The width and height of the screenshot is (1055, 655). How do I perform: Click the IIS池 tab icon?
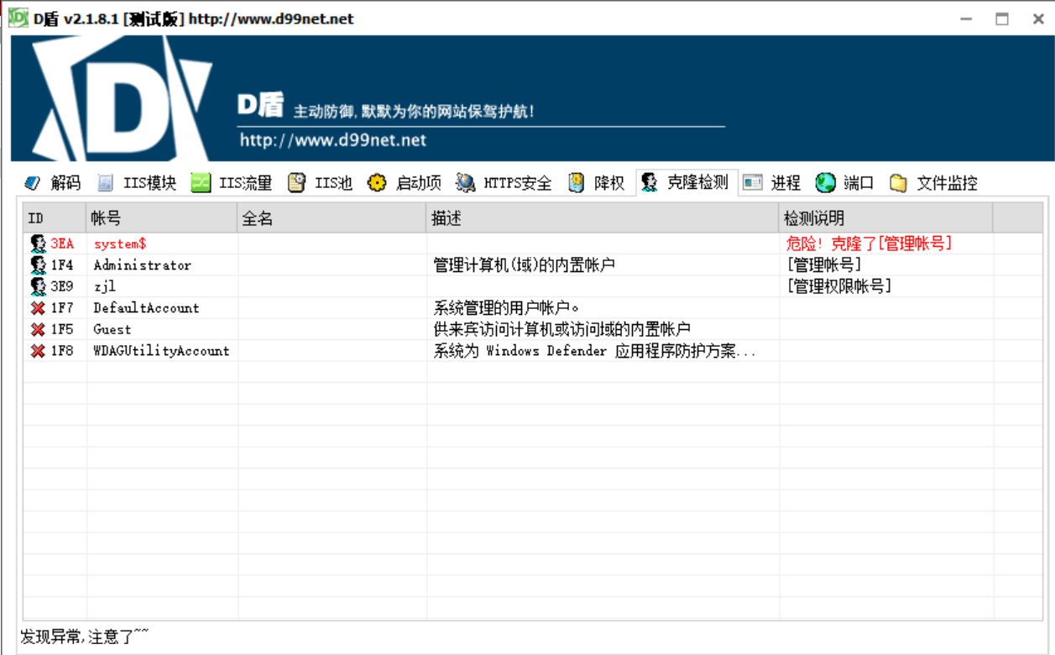[x=296, y=183]
